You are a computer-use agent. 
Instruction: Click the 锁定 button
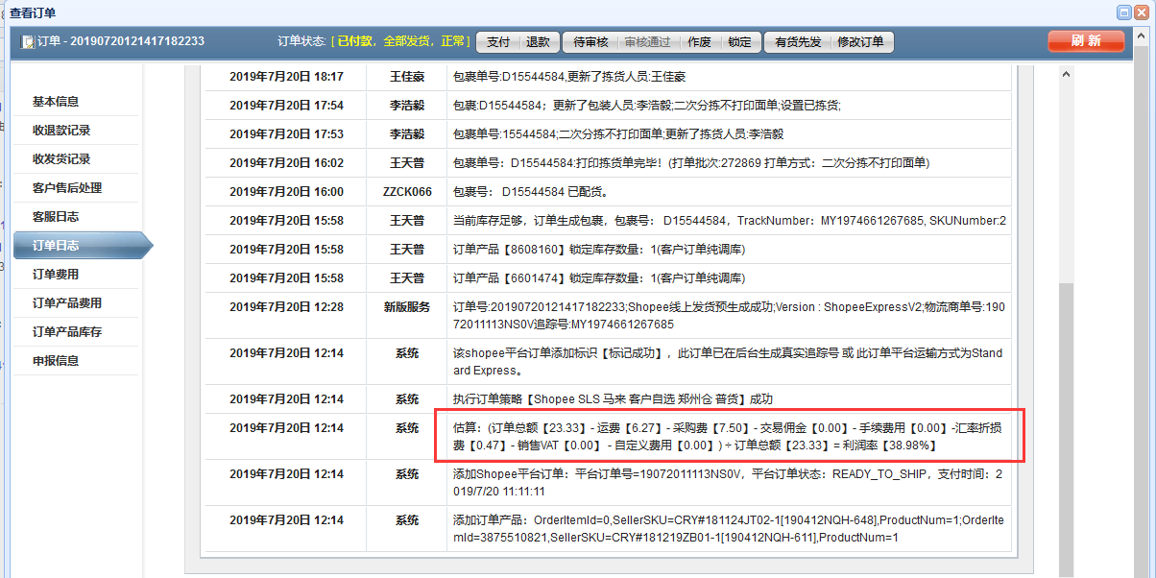(x=740, y=42)
